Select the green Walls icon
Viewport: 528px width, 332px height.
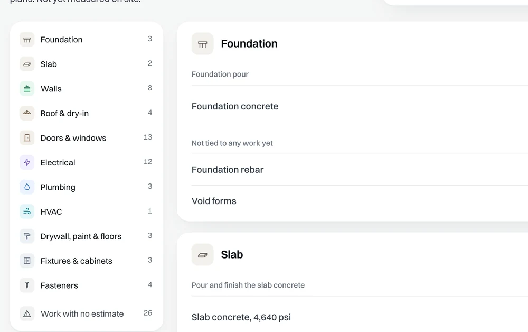click(27, 89)
